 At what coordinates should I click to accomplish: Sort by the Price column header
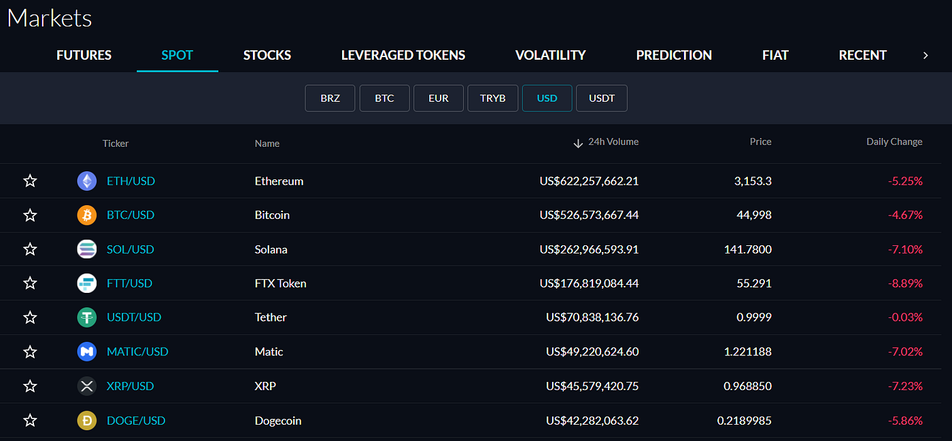click(760, 142)
